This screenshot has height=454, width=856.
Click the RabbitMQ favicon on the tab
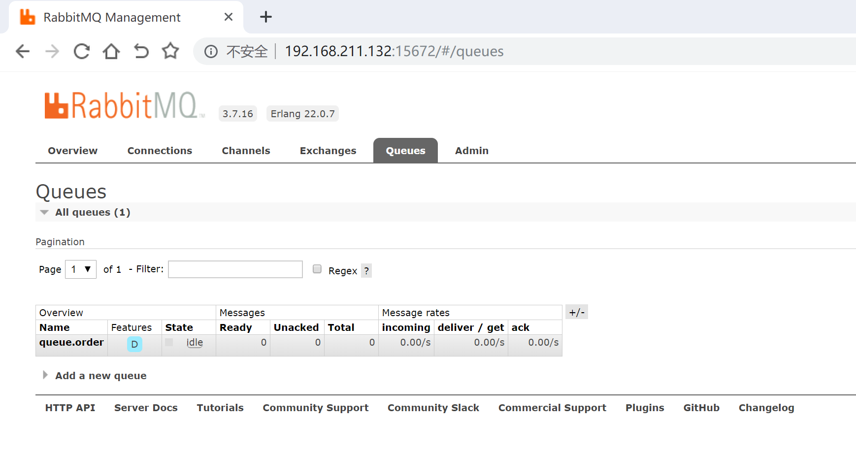[x=28, y=17]
